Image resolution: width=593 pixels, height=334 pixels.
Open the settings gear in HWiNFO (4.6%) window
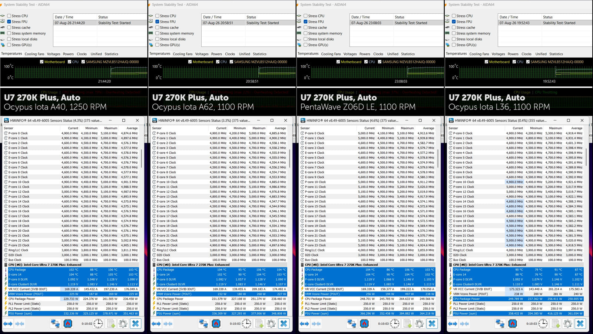(420, 324)
